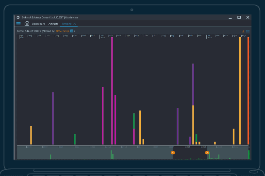The width and height of the screenshot is (265, 176).
Task: Move the right range handle on overview
Action: (207, 153)
